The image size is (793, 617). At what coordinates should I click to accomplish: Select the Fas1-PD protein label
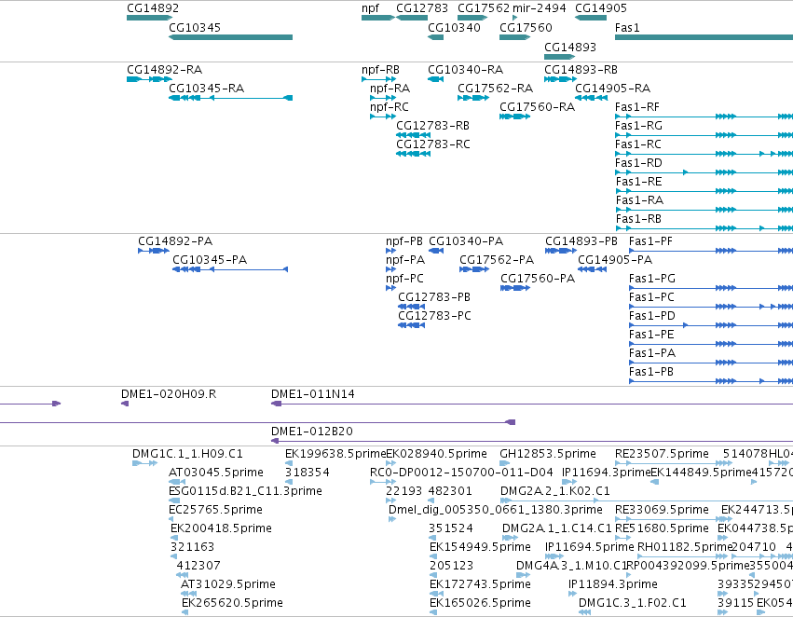pyautogui.click(x=652, y=316)
